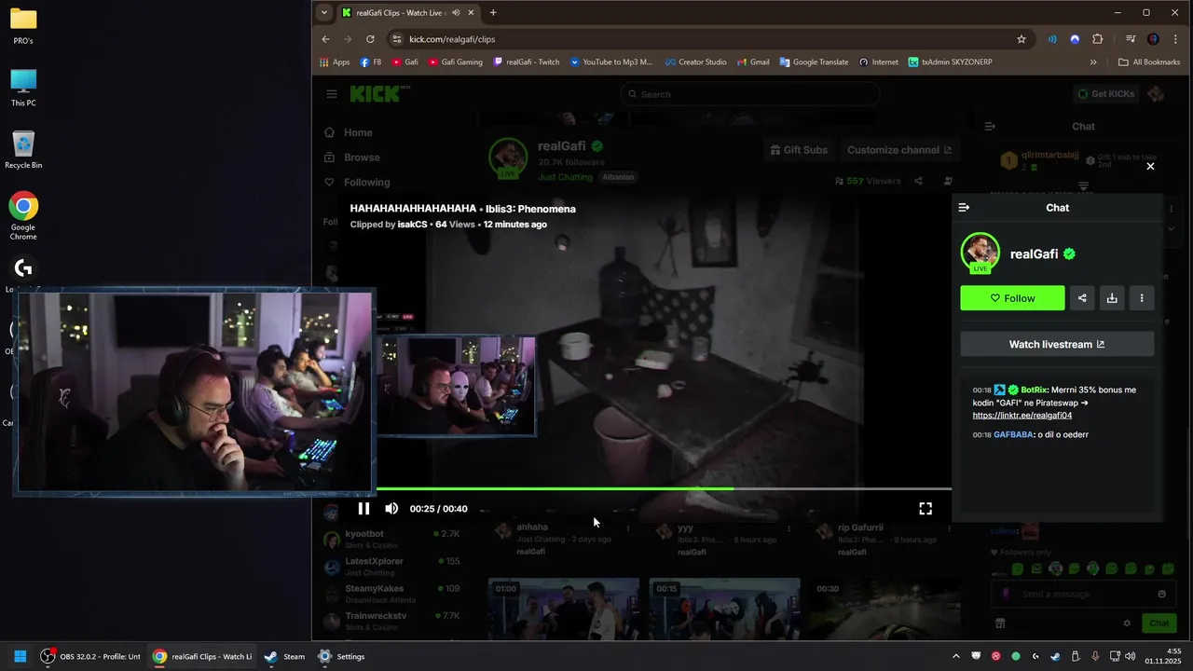Enter fullscreen on the clip player

click(x=926, y=509)
